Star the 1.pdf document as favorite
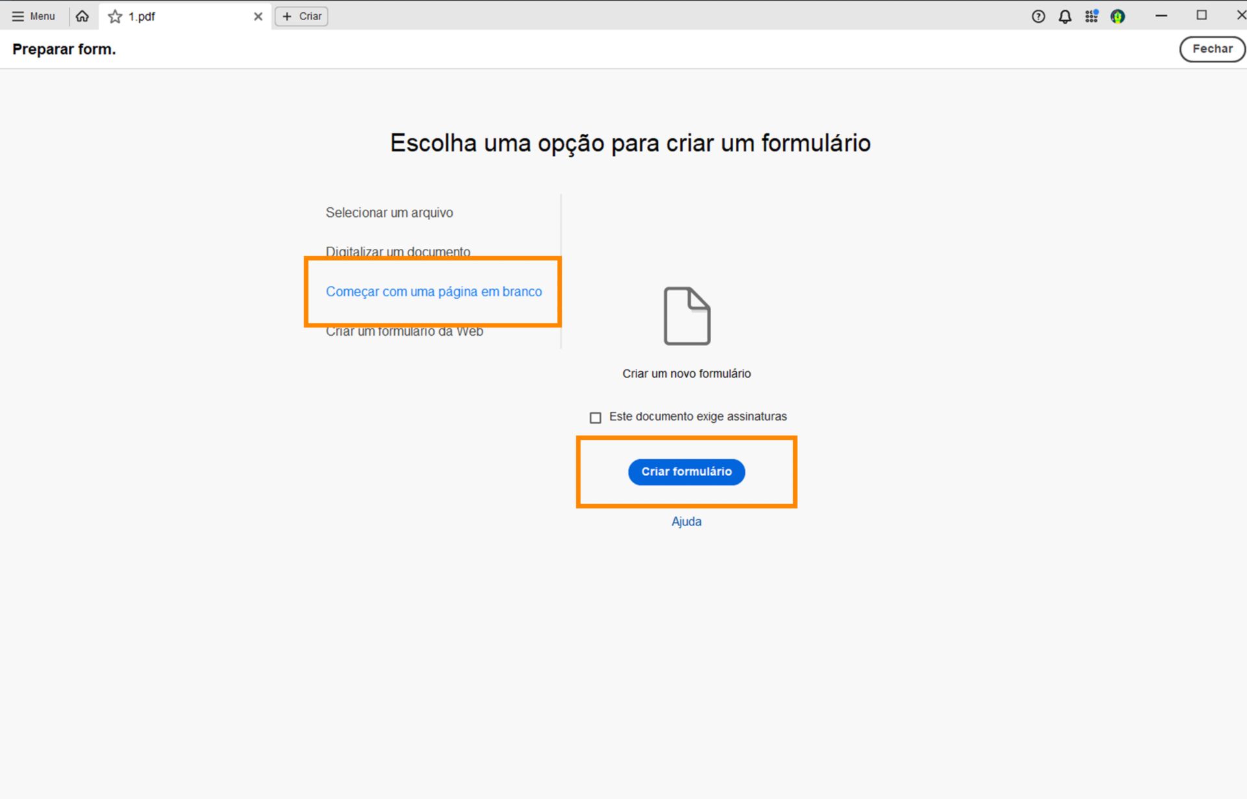This screenshot has height=799, width=1247. click(x=114, y=16)
